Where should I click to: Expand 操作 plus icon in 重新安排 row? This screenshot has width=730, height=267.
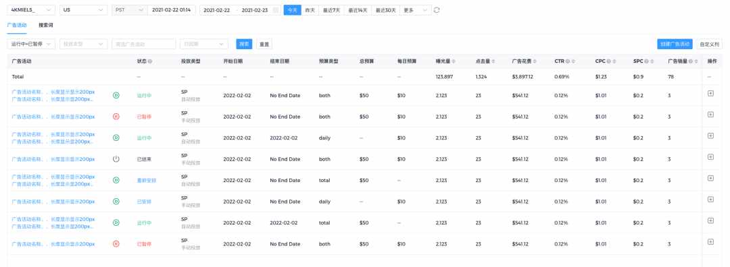click(710, 178)
